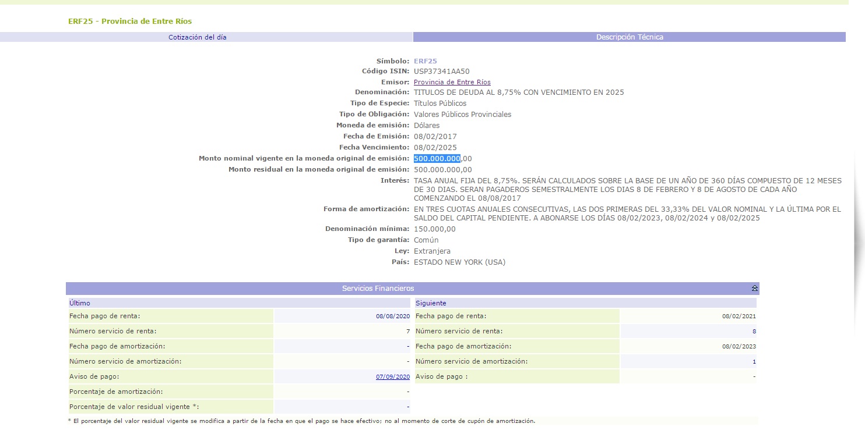Click the Último column header
Screen dimensions: 865x434
80,303
